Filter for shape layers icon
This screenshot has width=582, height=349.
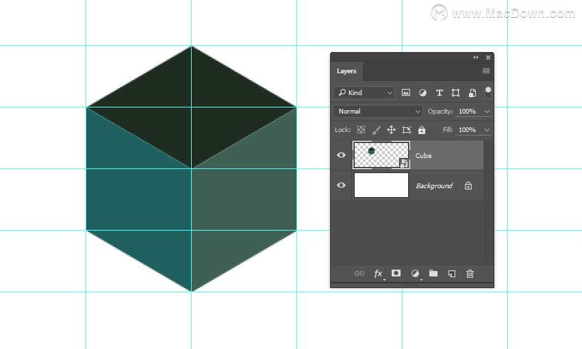point(455,92)
